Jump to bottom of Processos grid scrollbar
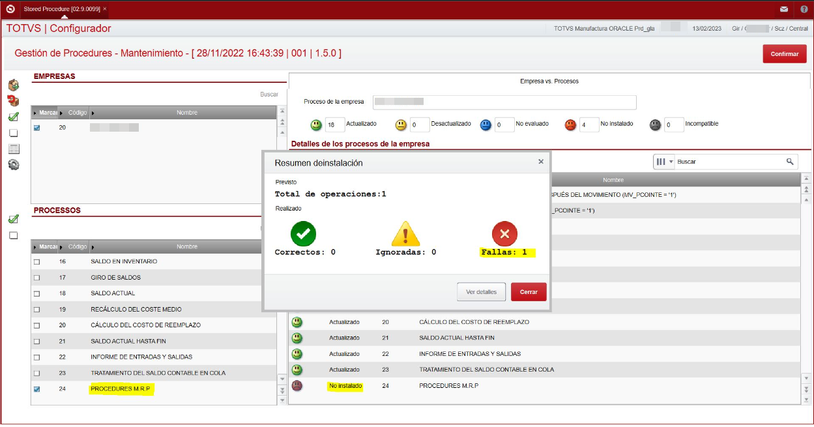 282,401
